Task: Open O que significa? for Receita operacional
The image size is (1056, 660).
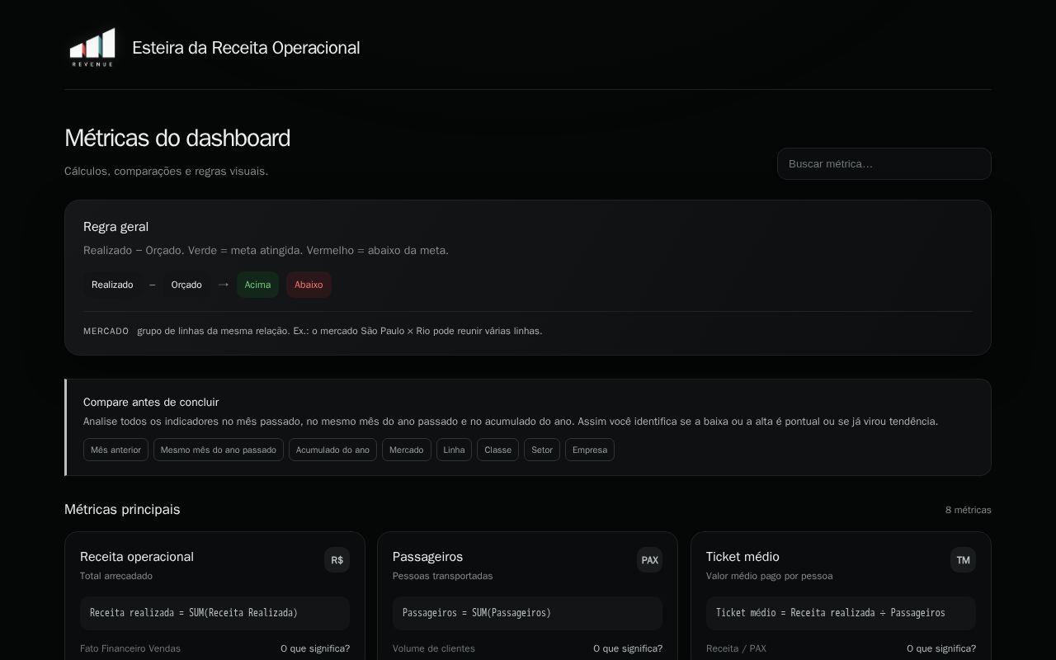Action: point(315,648)
